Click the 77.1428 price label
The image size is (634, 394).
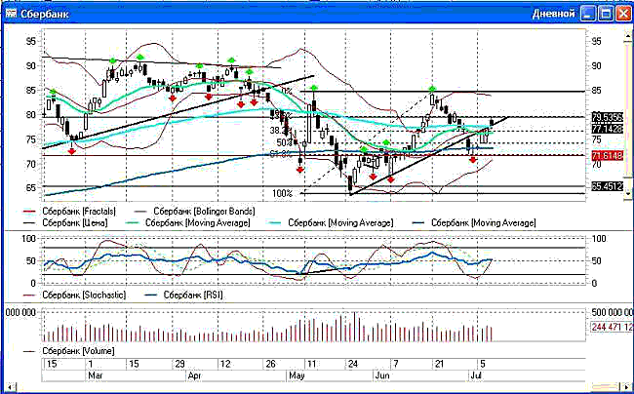(607, 129)
